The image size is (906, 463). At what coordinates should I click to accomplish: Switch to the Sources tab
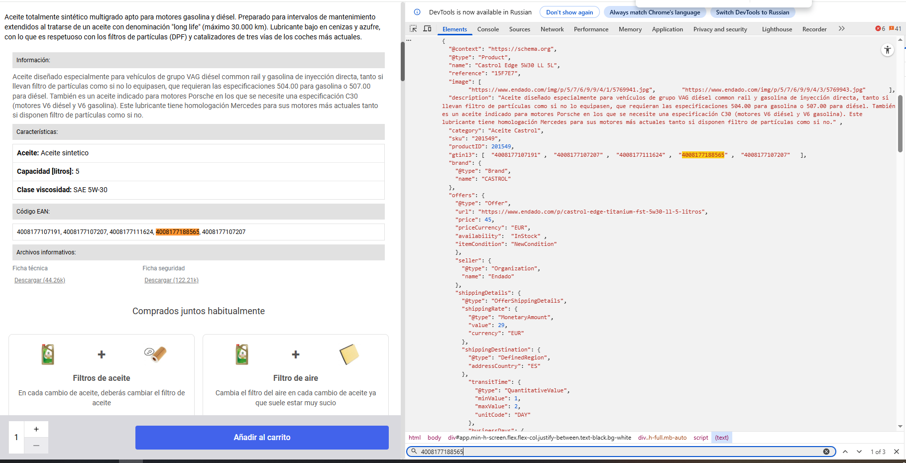click(x=519, y=29)
